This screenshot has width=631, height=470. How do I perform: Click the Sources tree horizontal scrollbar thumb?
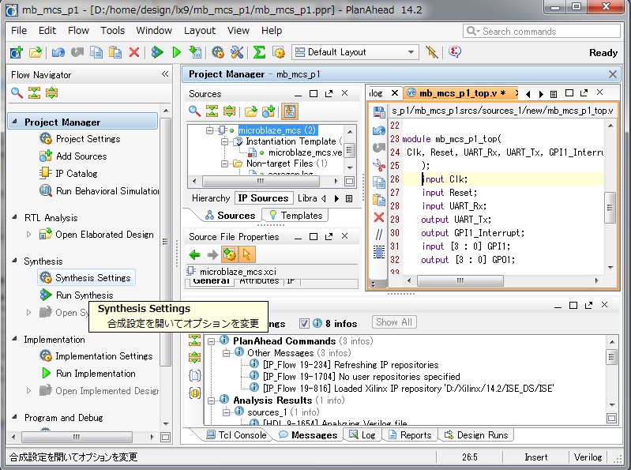261,182
